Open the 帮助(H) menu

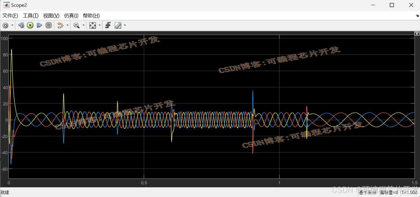[x=91, y=16]
